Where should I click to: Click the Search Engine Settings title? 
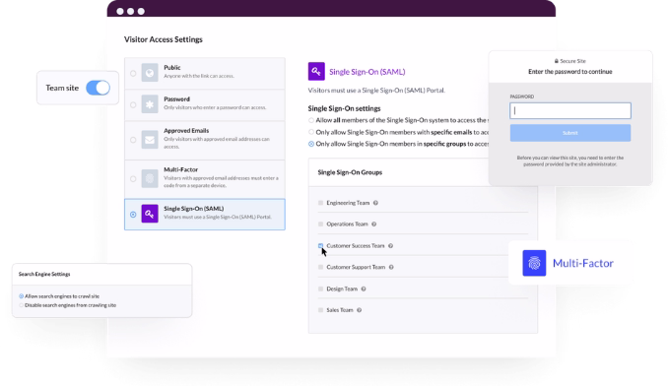44,275
